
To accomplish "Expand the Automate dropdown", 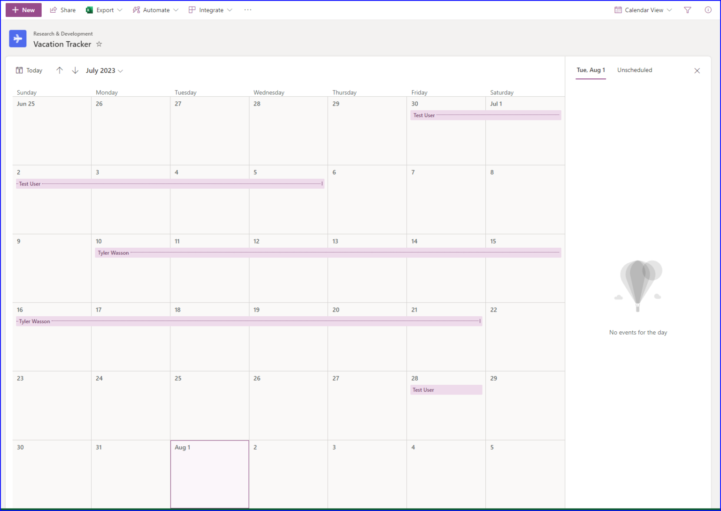I will [155, 10].
